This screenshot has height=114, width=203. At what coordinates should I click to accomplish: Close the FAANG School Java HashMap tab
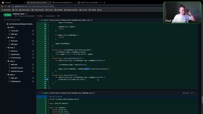coord(100,3)
